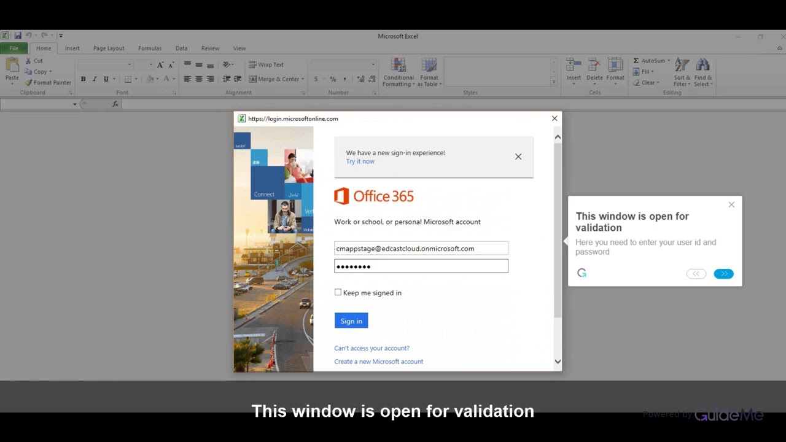Screen dimensions: 786x442
Task: Toggle Bold formatting in Excel ribbon
Action: tap(83, 79)
